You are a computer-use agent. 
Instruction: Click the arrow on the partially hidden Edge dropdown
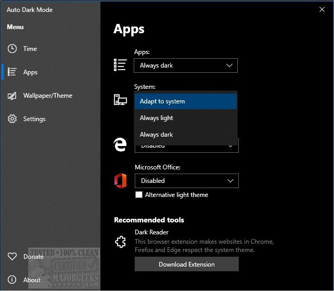click(230, 146)
